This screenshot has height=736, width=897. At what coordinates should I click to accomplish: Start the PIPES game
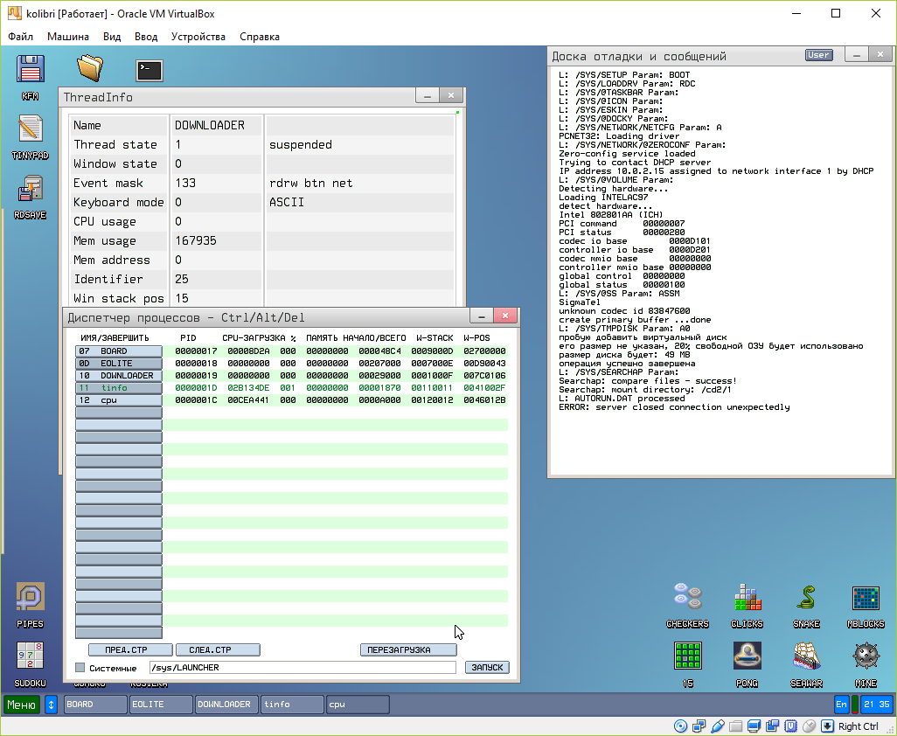pos(30,599)
